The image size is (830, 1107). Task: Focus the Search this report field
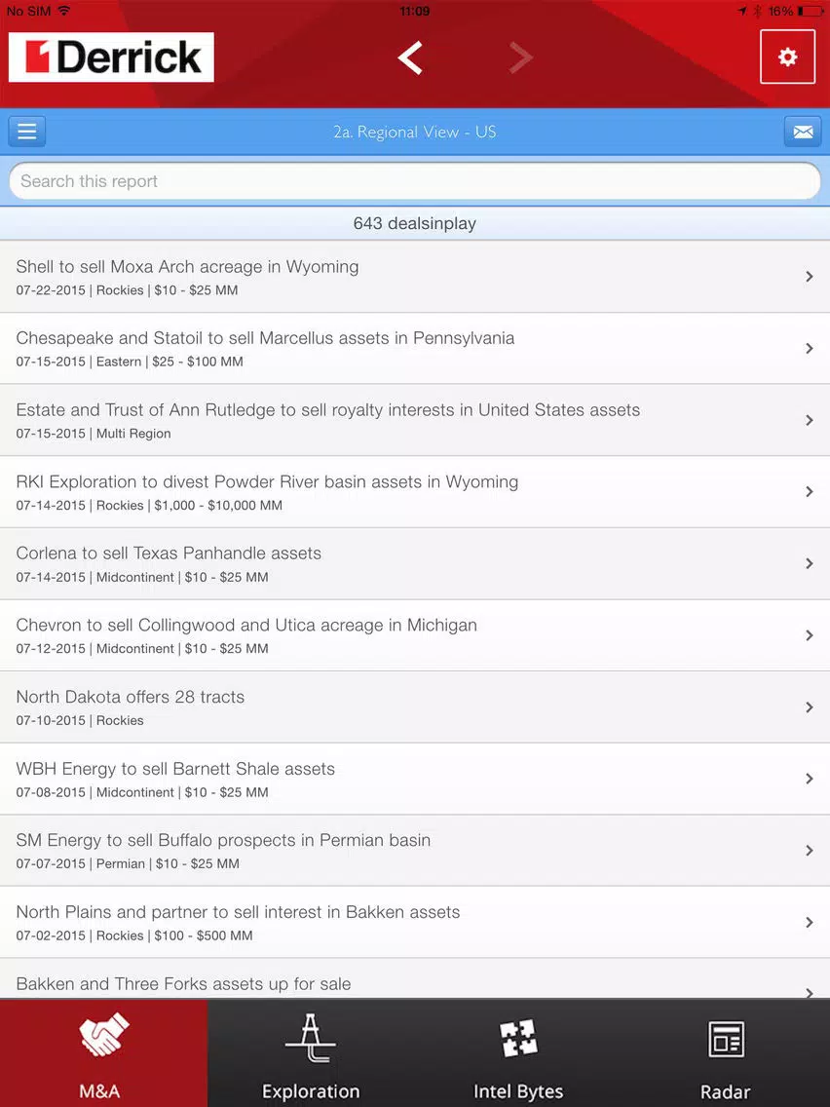point(415,181)
